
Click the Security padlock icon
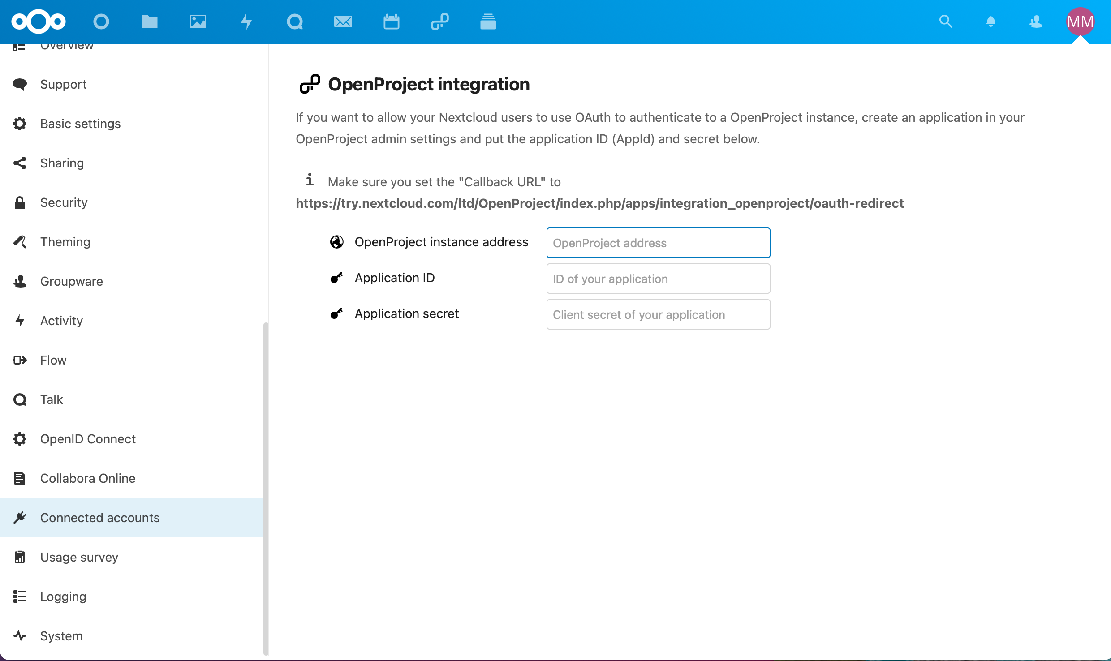coord(20,202)
